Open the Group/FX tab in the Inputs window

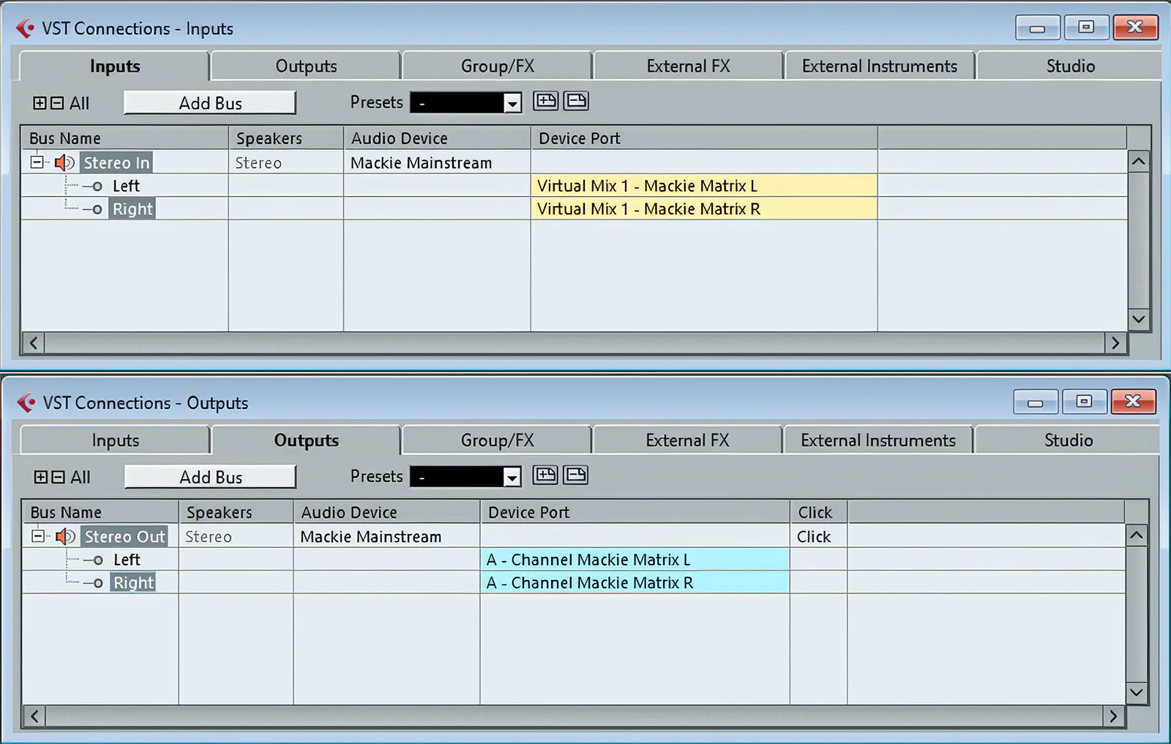[x=498, y=66]
